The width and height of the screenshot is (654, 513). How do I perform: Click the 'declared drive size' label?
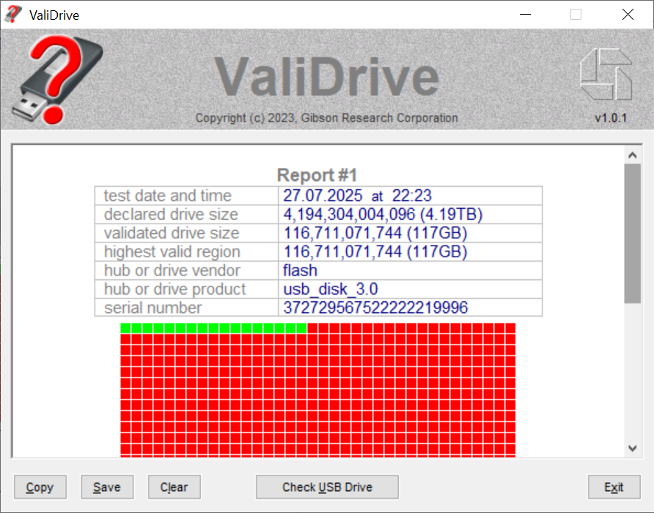click(x=171, y=215)
